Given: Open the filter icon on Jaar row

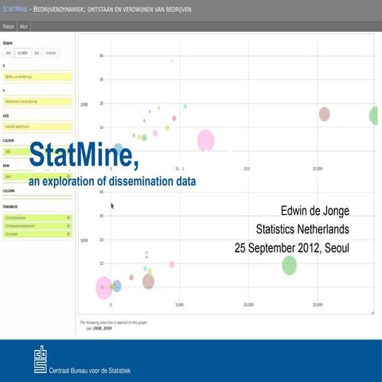Looking at the screenshot, I should [x=68, y=177].
